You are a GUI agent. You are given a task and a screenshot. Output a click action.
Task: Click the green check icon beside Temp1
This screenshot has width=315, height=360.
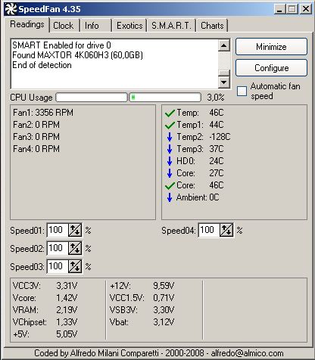(170, 125)
